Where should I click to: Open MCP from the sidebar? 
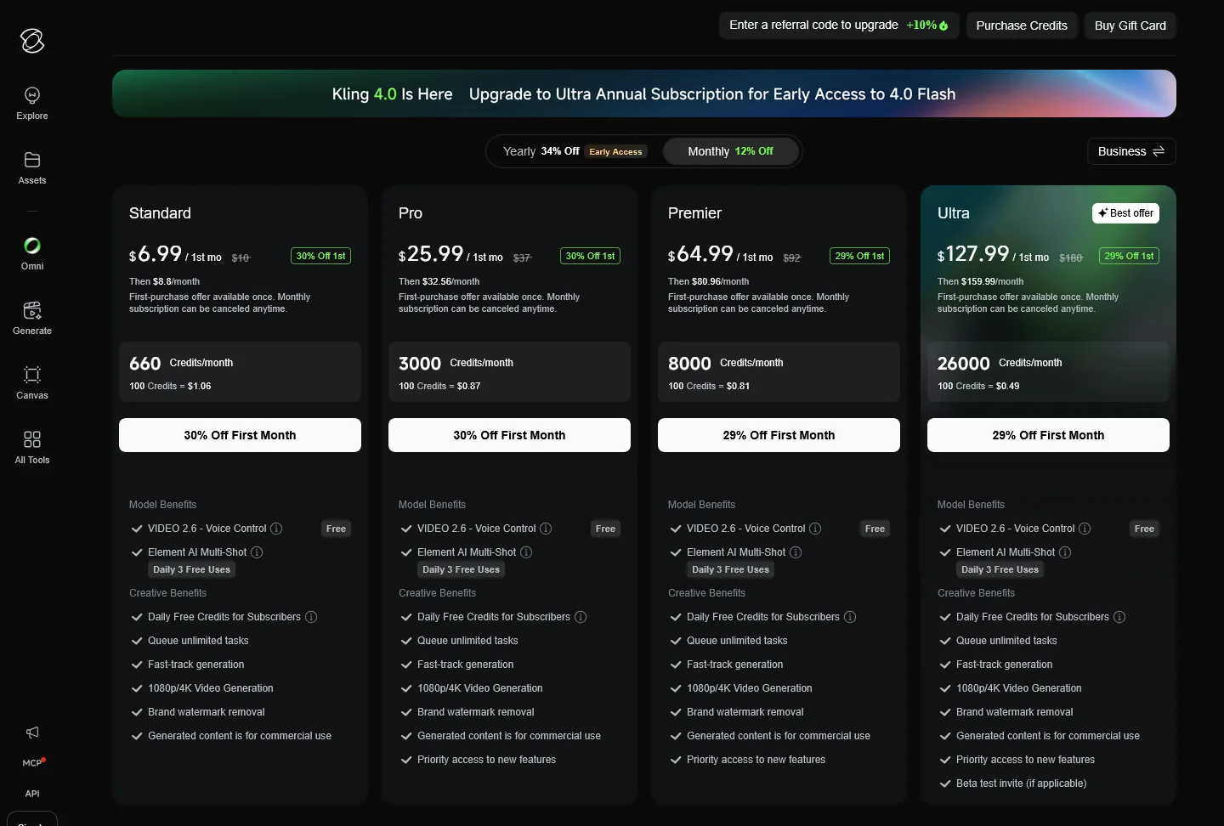tap(32, 762)
